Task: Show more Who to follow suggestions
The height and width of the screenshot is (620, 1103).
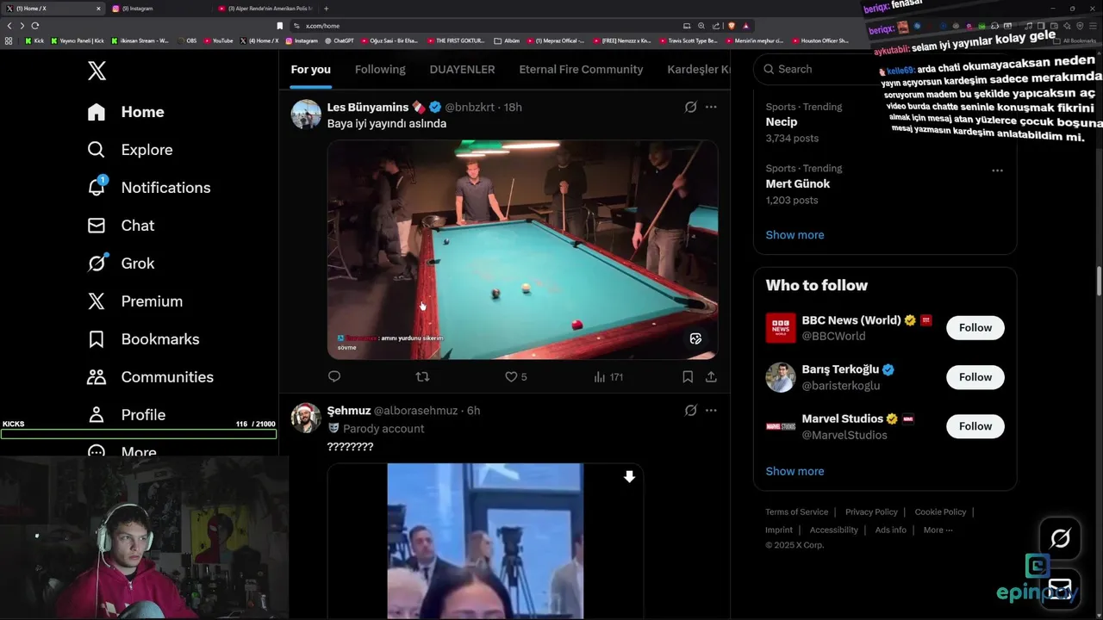Action: (795, 471)
